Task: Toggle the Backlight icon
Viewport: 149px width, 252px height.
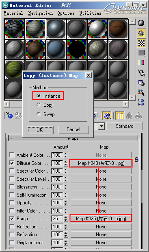Action: [x=141, y=33]
